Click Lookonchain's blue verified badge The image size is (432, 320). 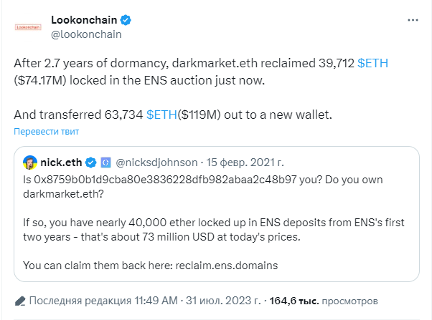[126, 20]
